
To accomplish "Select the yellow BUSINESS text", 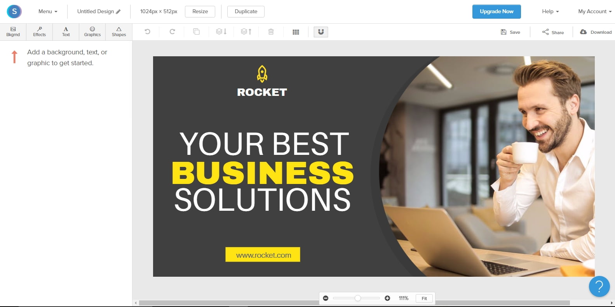I will point(263,173).
